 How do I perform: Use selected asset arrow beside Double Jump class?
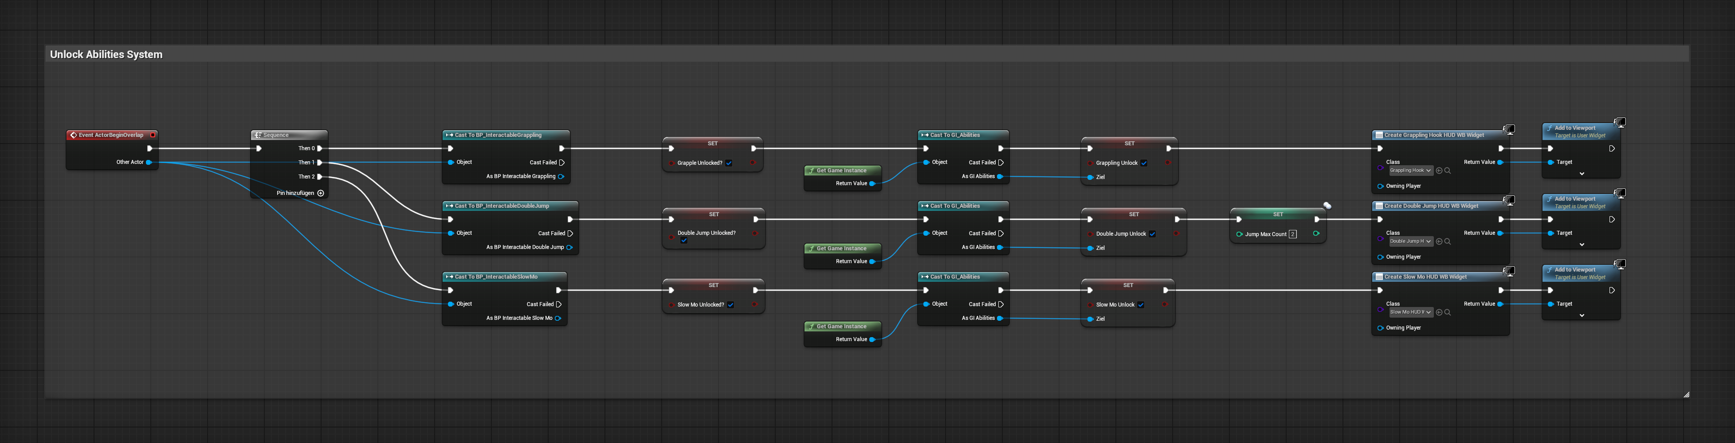[x=1439, y=241]
